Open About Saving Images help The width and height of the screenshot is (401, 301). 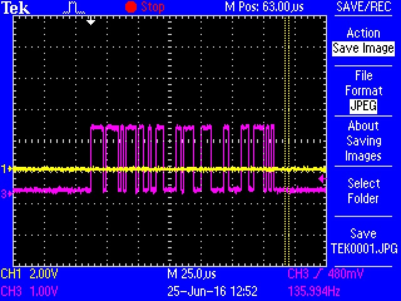point(363,140)
